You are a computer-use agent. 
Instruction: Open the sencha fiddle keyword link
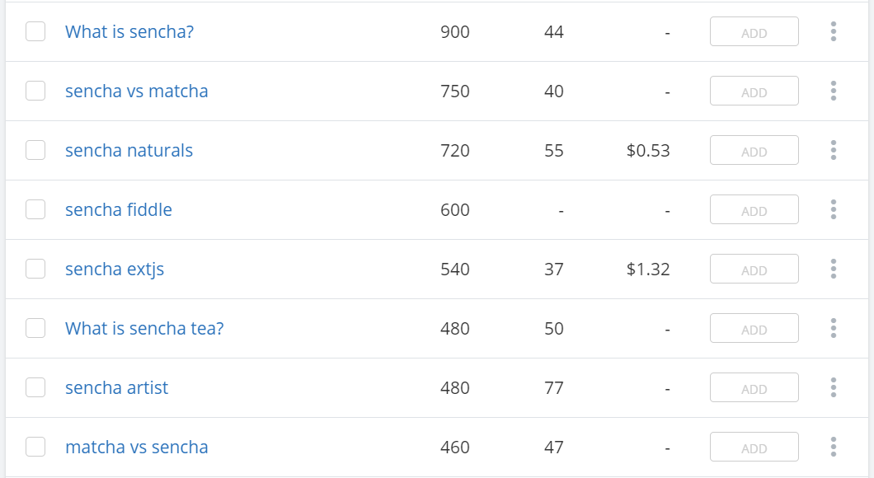[119, 209]
